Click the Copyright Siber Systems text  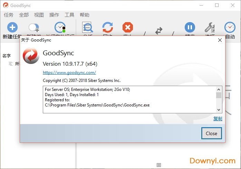pyautogui.click(x=81, y=81)
